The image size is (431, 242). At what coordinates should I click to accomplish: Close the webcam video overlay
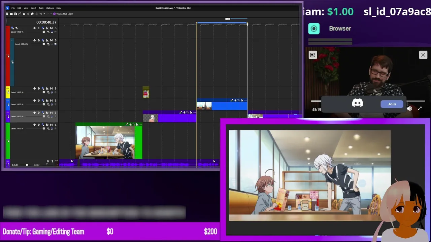point(423,55)
